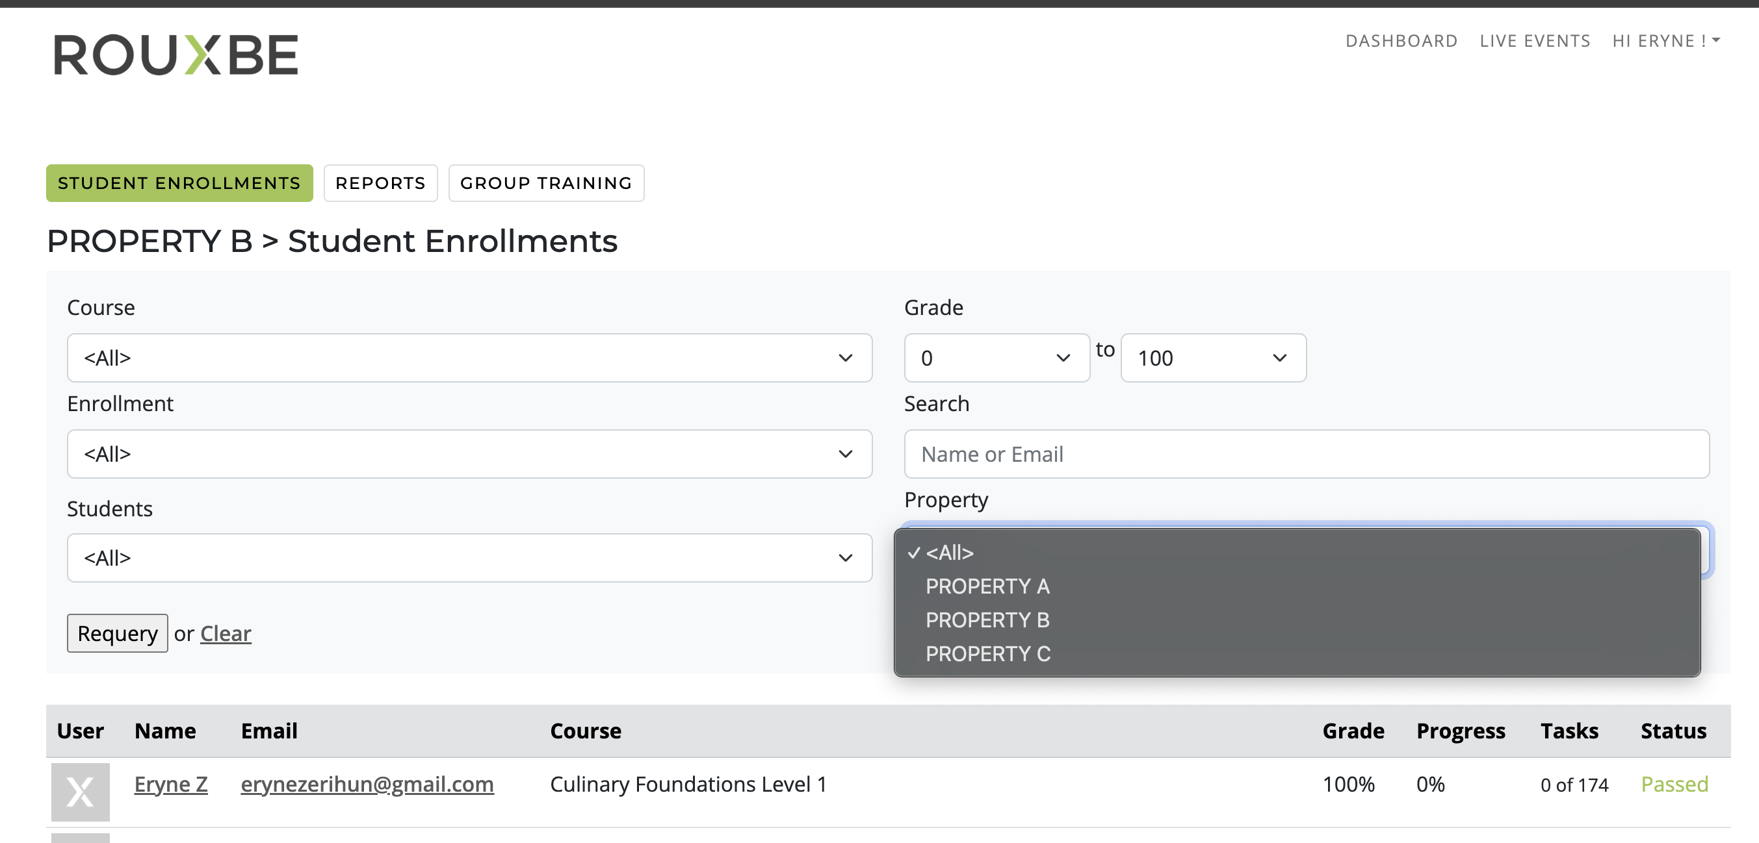The width and height of the screenshot is (1759, 843).
Task: Go to Live Events
Action: (x=1534, y=41)
